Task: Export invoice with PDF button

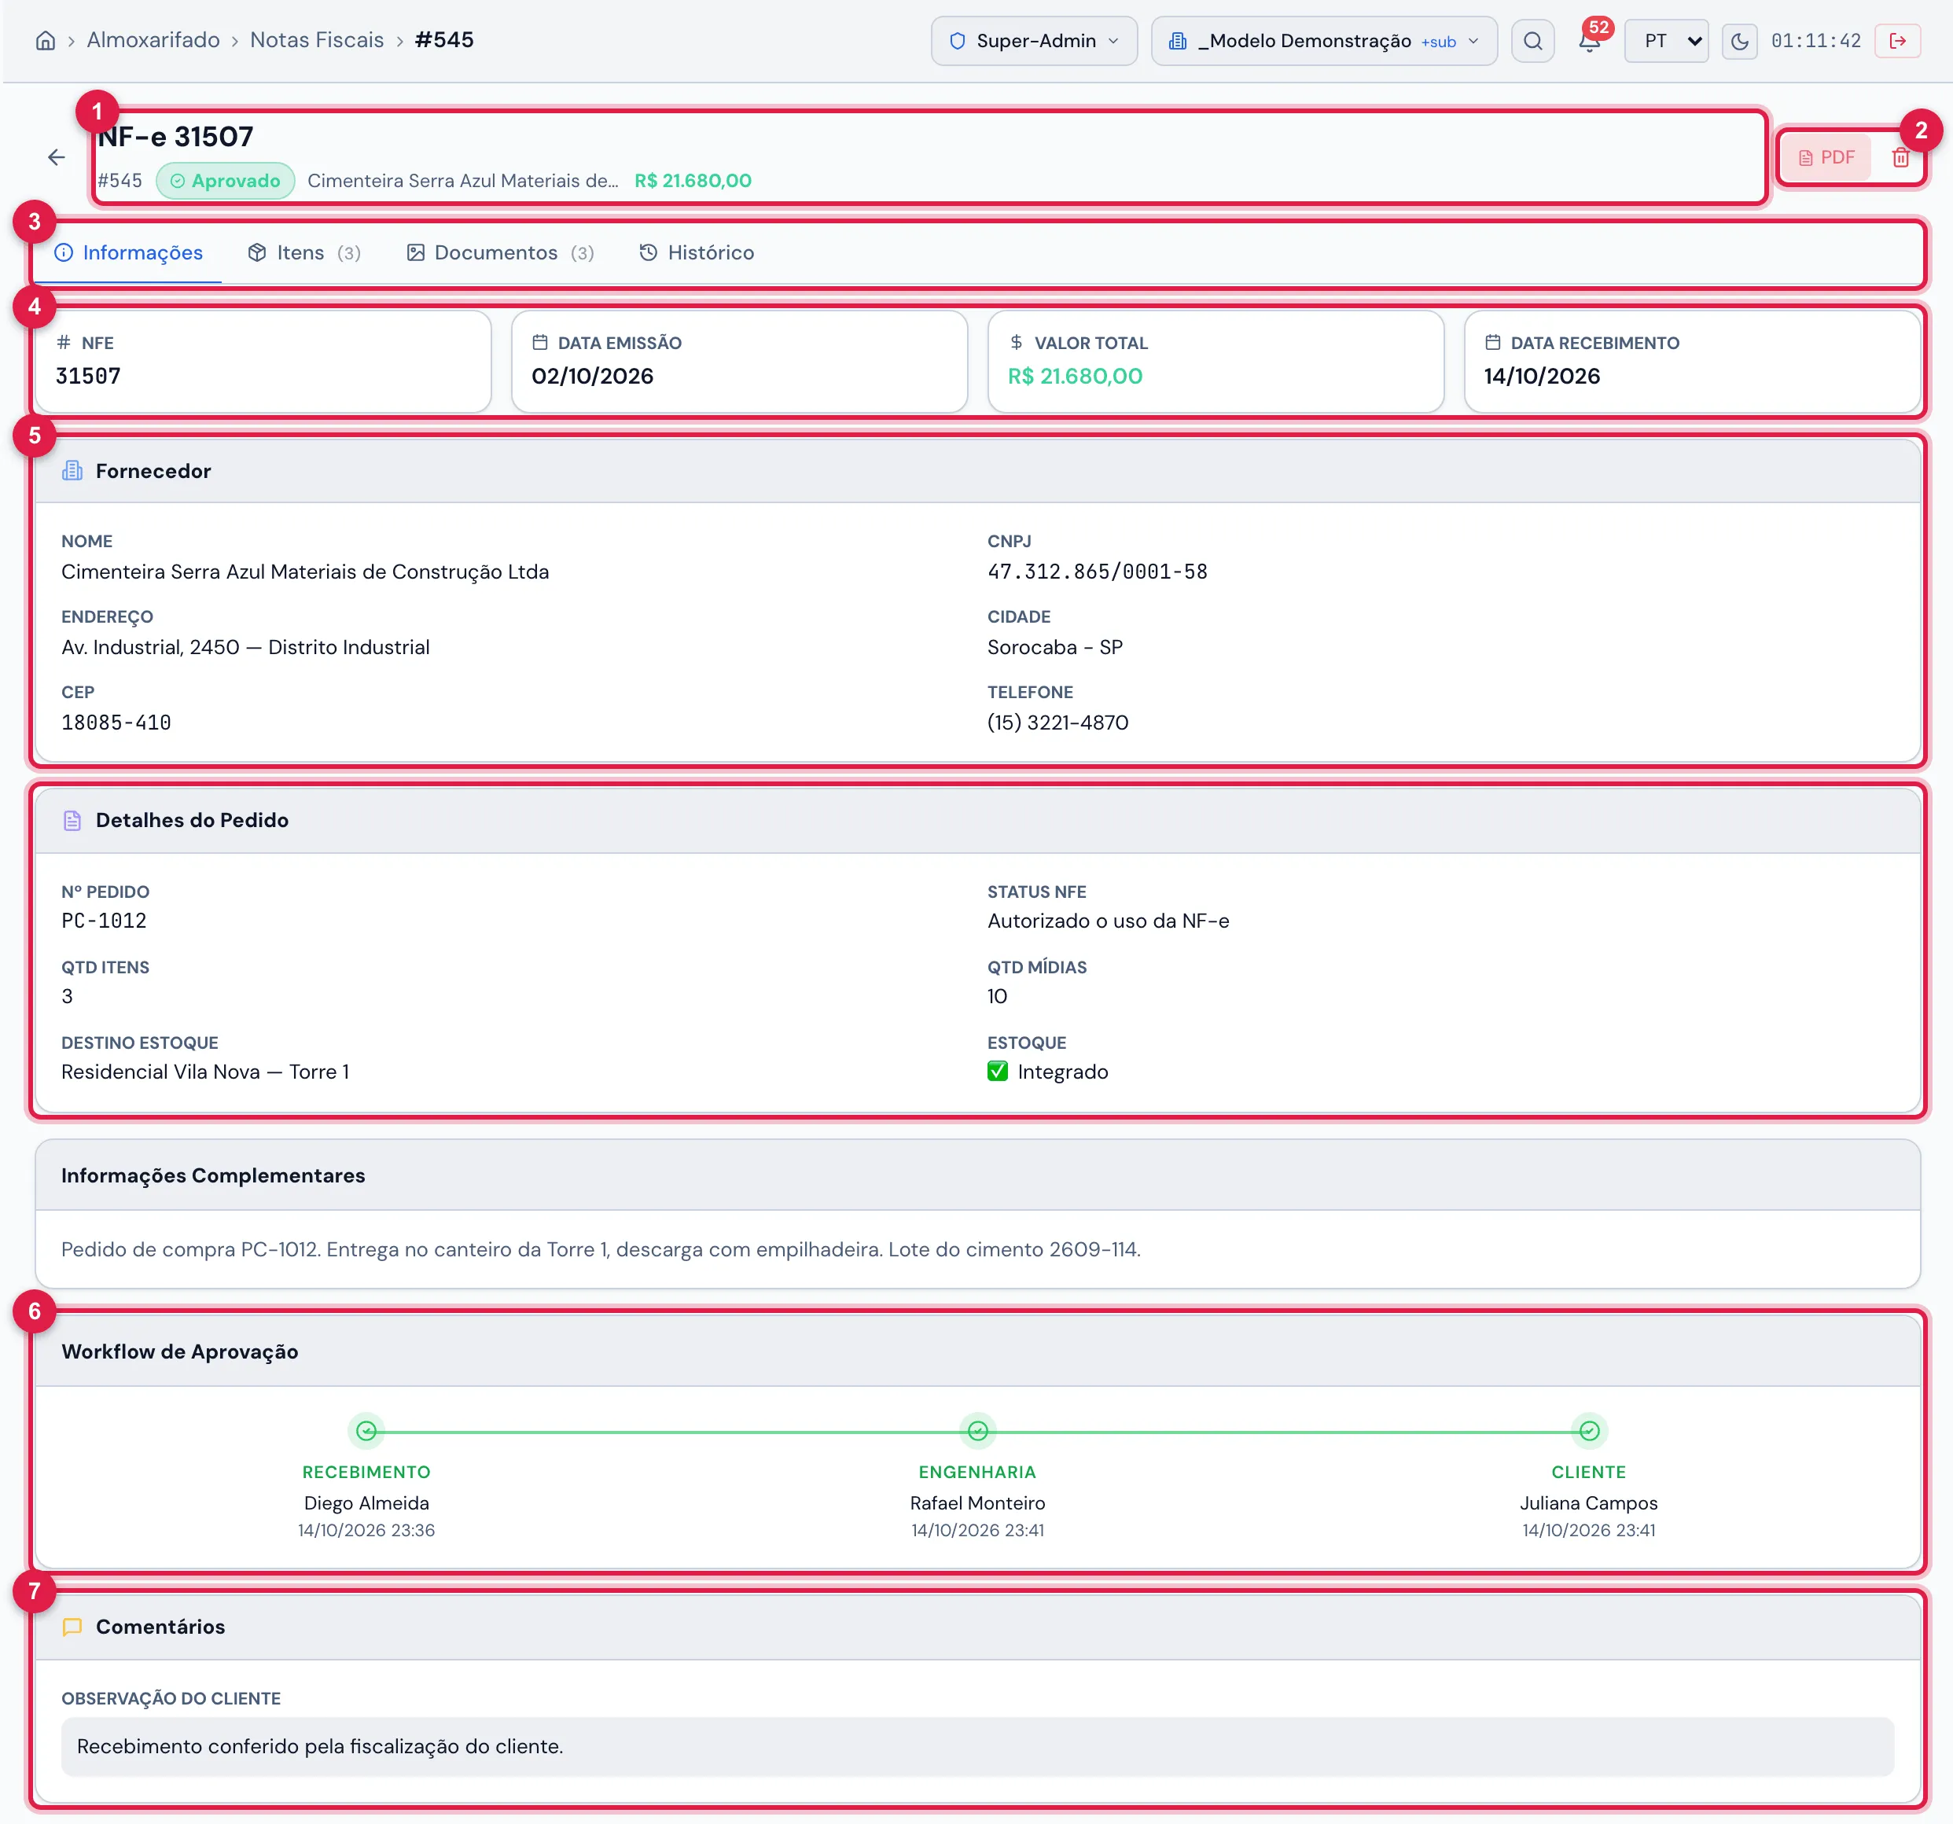Action: 1826,157
